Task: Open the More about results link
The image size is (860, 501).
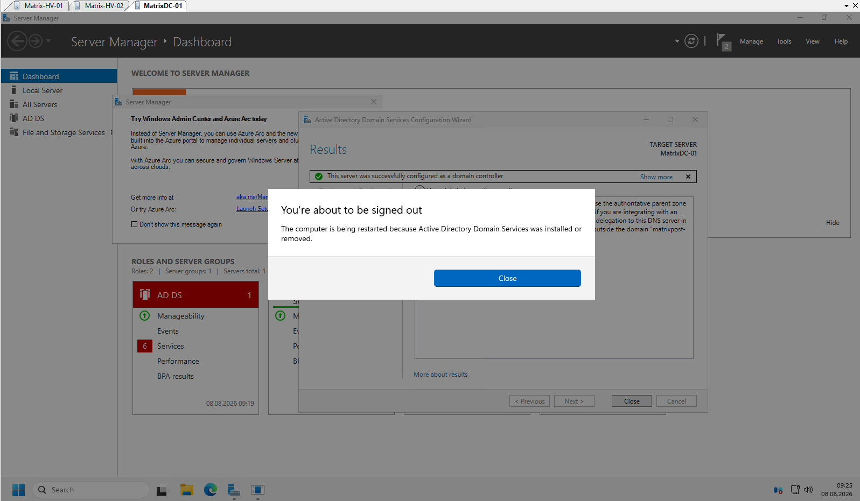Action: (441, 375)
